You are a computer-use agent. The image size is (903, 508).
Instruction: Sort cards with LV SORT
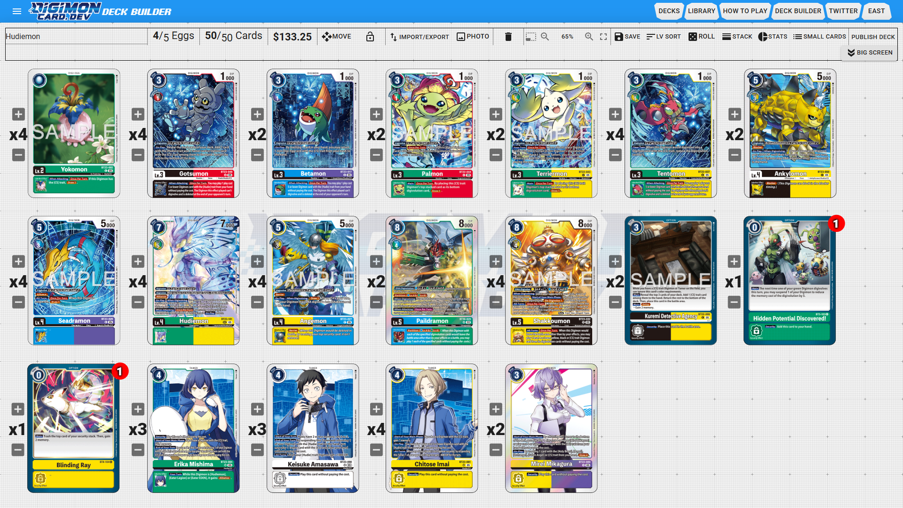click(x=663, y=37)
